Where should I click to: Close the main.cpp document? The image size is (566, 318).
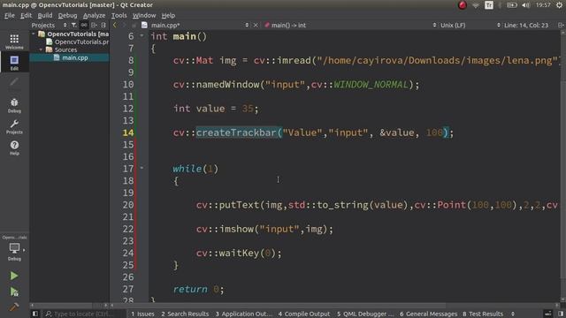pos(256,25)
